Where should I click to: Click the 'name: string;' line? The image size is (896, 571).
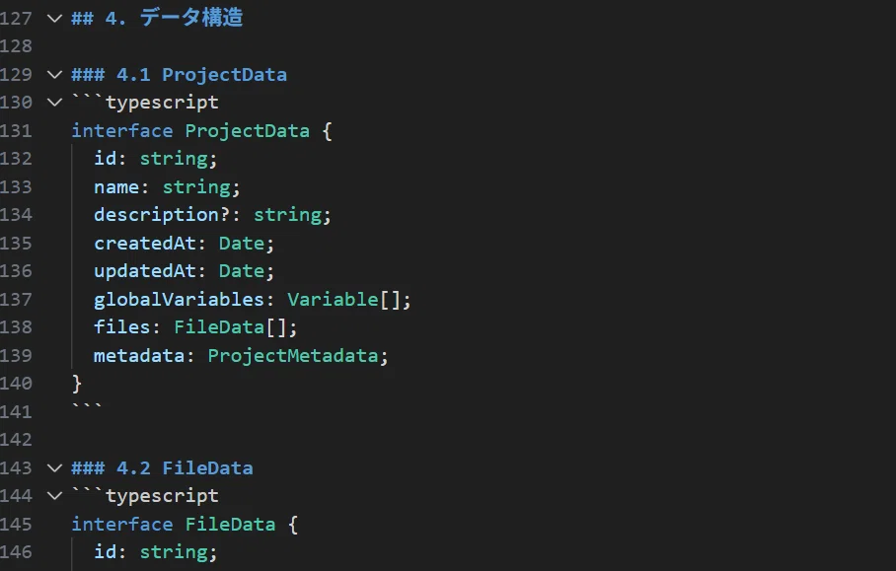(x=167, y=186)
